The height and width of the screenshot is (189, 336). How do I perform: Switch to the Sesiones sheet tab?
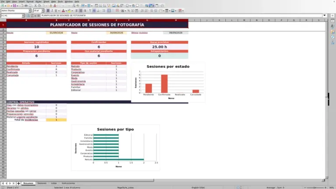[42, 183]
